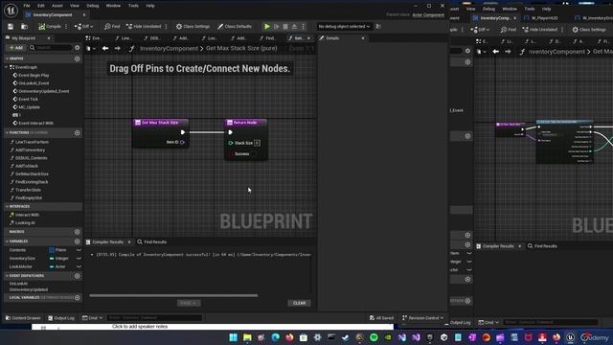
Task: Select the FindEmptySlot function
Action: point(29,198)
